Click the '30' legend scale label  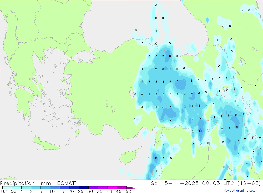pos(90,191)
